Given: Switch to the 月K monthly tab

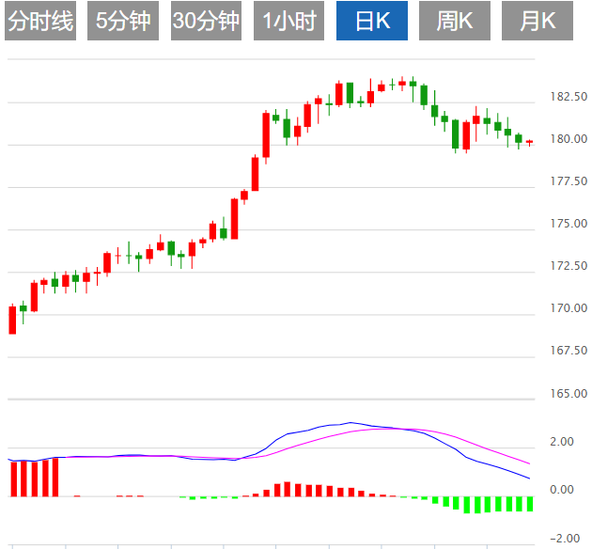Looking at the screenshot, I should (537, 21).
